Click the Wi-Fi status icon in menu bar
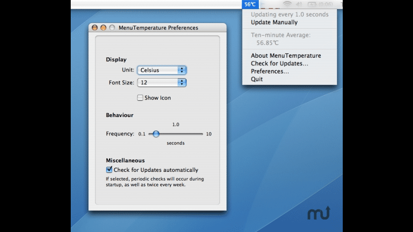This screenshot has width=413, height=232. coord(287,4)
